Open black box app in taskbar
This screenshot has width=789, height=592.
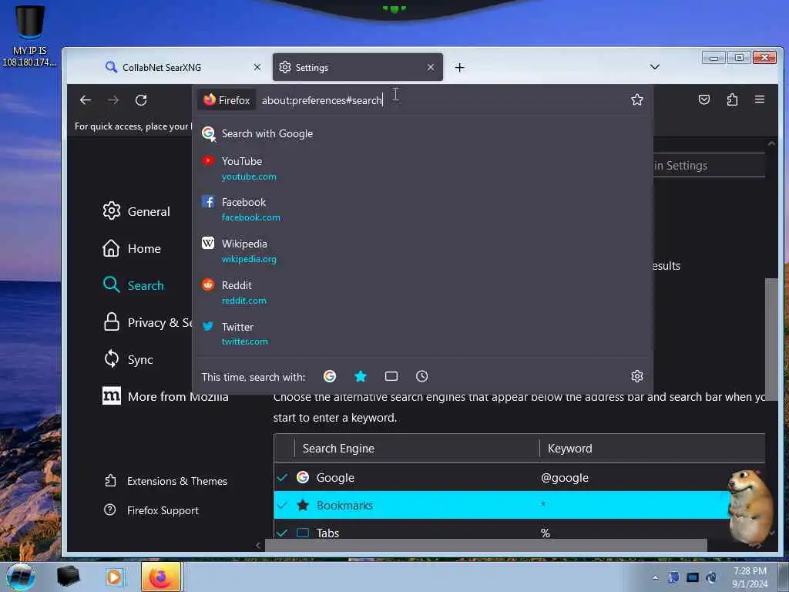click(x=68, y=577)
